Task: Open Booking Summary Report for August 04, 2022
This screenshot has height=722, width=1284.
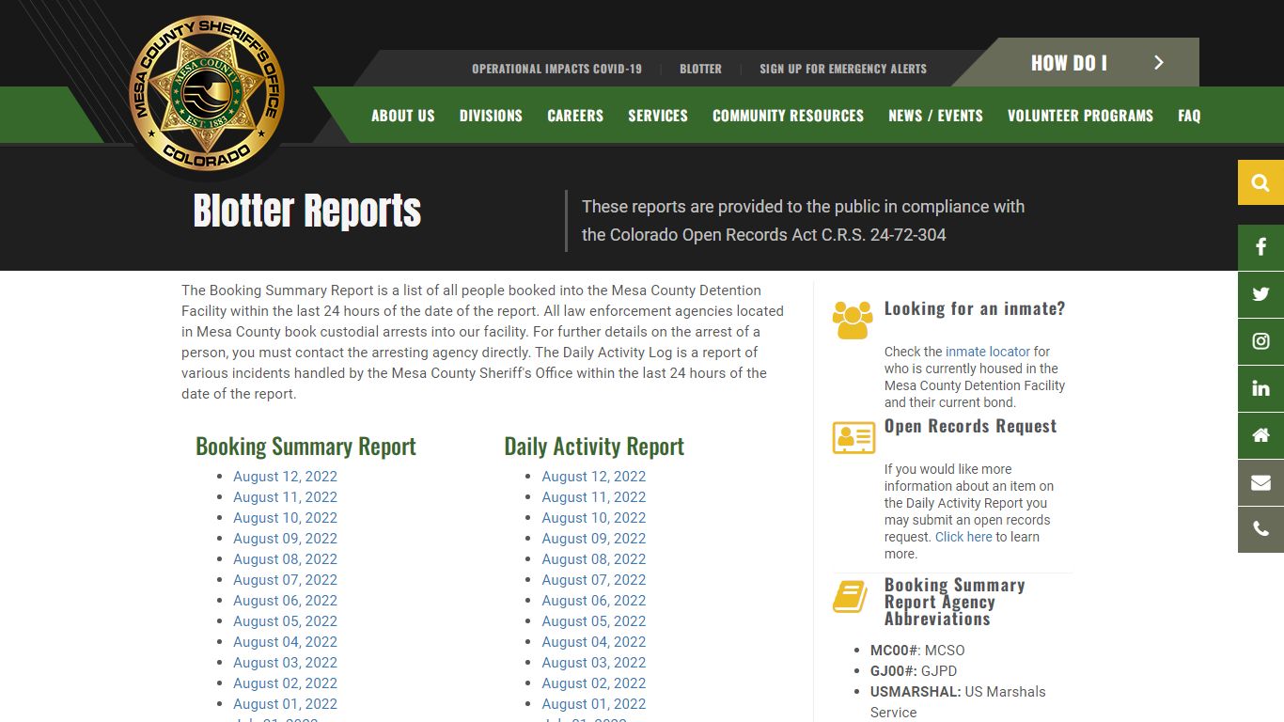Action: pyautogui.click(x=285, y=642)
